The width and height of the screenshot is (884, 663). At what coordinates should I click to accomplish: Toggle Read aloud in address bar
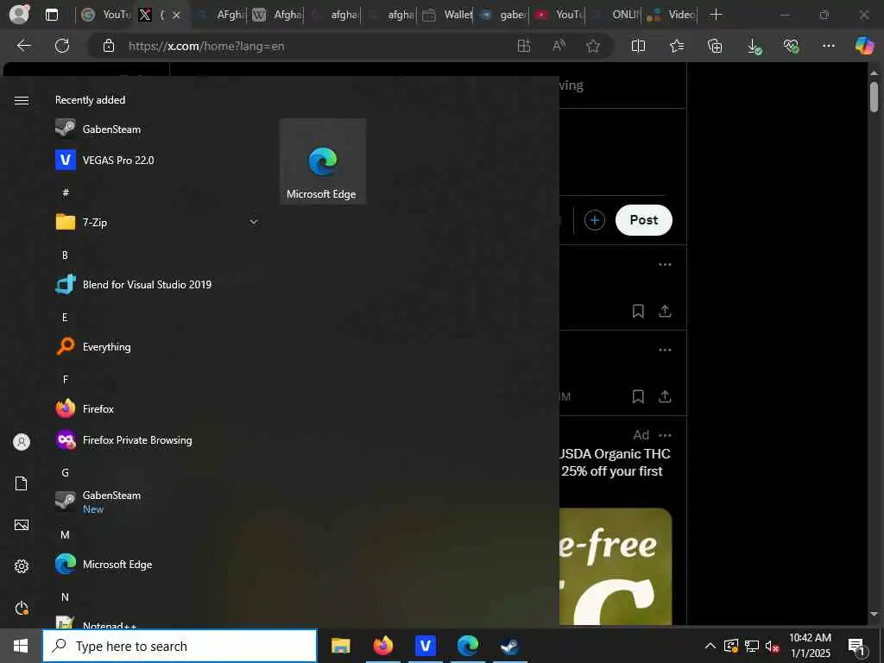[x=559, y=47]
